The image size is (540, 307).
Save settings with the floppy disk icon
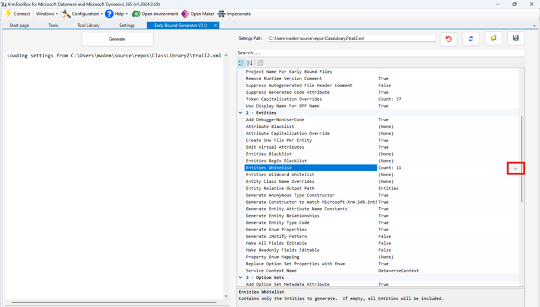pos(515,39)
